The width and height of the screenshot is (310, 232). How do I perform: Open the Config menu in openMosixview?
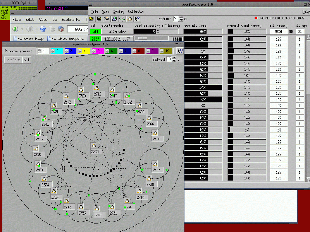[x=119, y=12]
